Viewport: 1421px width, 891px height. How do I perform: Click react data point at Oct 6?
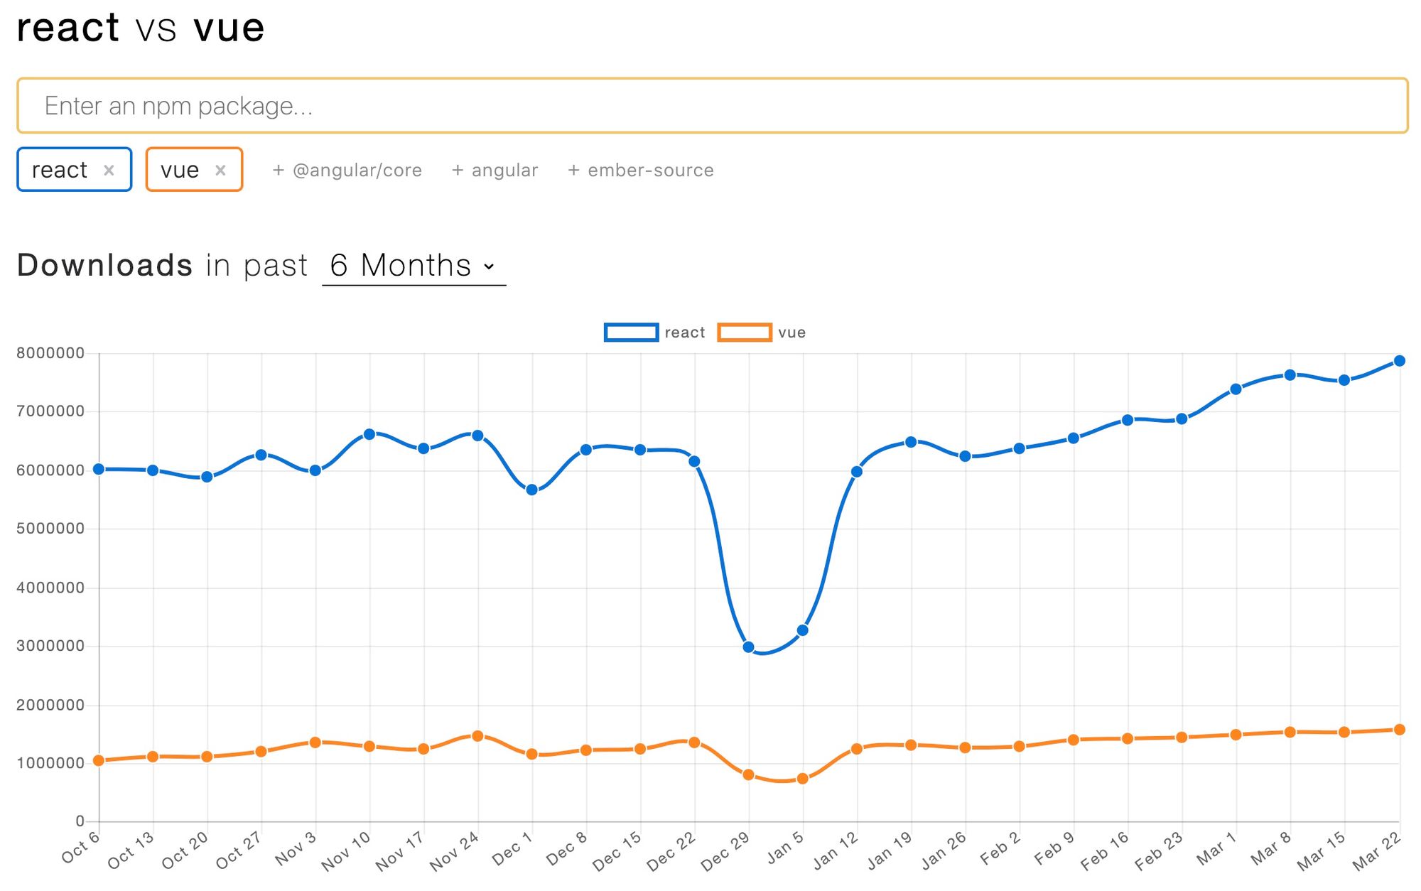(99, 469)
